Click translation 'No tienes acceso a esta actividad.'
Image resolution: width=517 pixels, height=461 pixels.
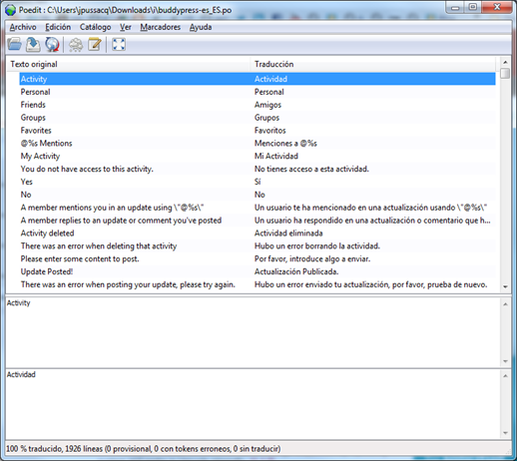(x=311, y=169)
